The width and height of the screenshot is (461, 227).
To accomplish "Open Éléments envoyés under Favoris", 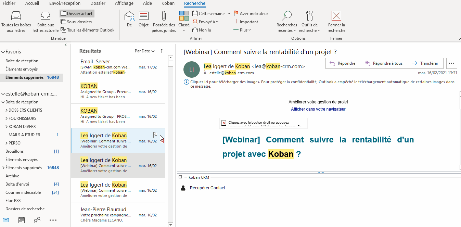I will coord(22,69).
